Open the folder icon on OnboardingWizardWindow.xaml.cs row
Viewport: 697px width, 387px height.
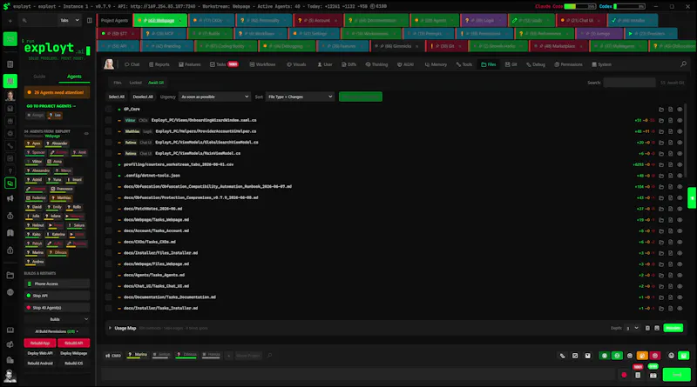[x=661, y=120]
